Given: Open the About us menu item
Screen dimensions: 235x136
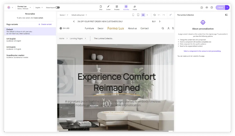Looking at the screenshot, I should pos(132,28).
